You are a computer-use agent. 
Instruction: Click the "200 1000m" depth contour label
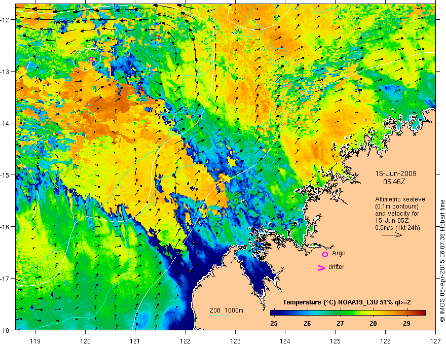click(x=227, y=310)
